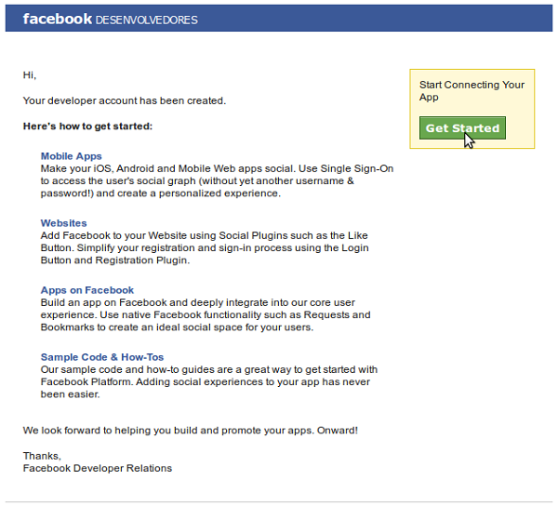This screenshot has width=558, height=506.
Task: Open the Mobile Apps link
Action: pos(72,156)
